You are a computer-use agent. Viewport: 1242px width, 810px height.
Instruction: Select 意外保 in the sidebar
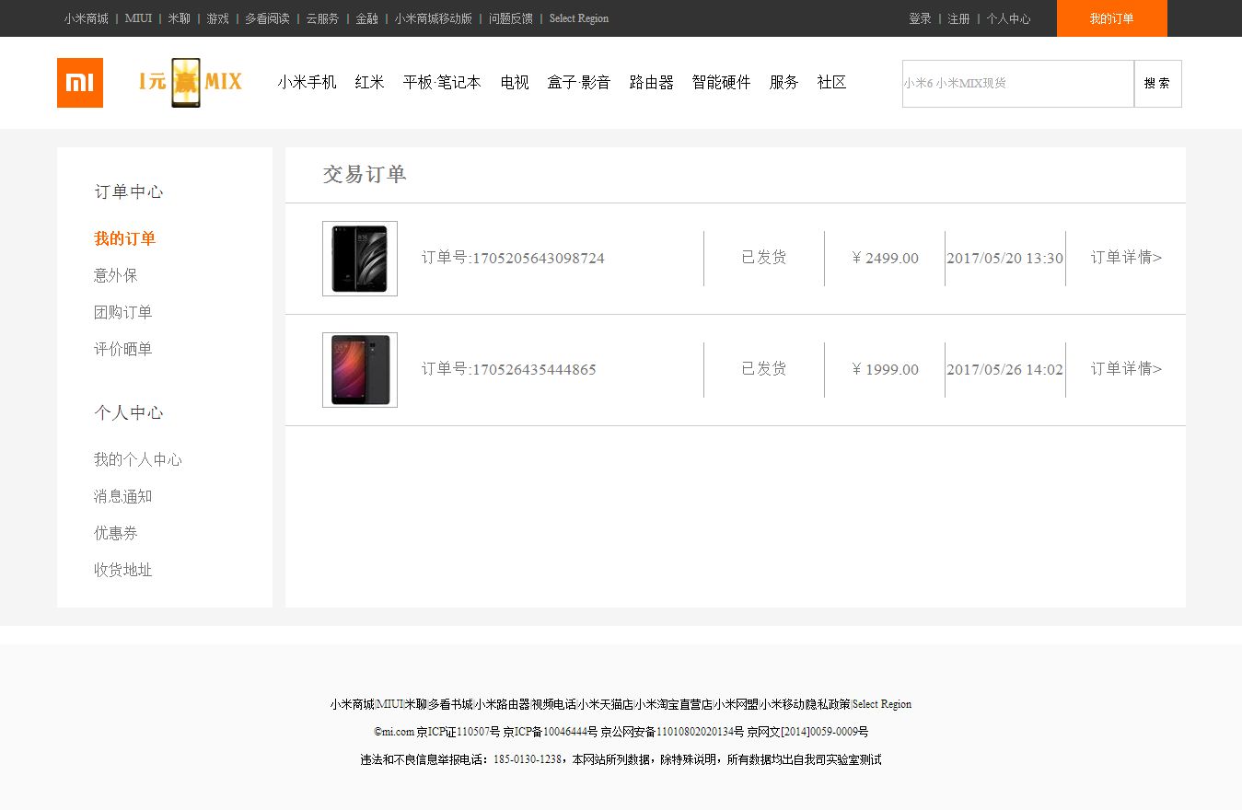[116, 275]
